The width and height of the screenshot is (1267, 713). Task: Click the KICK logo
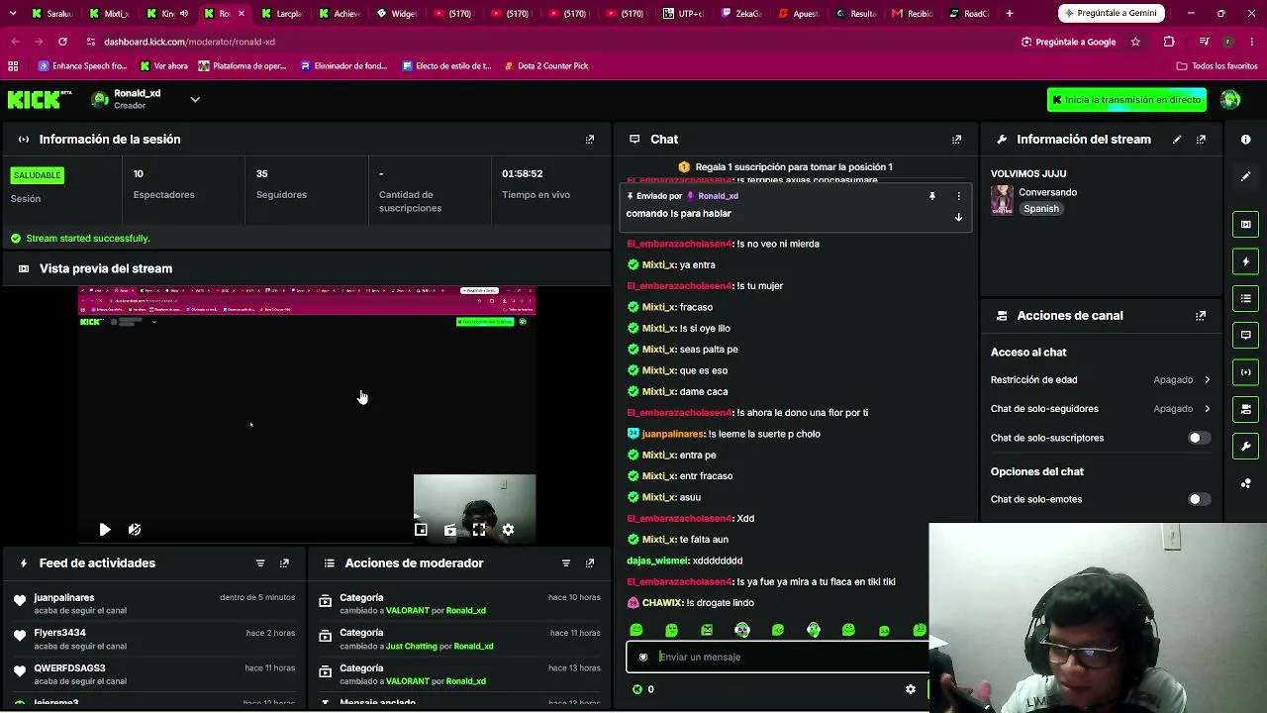40,99
